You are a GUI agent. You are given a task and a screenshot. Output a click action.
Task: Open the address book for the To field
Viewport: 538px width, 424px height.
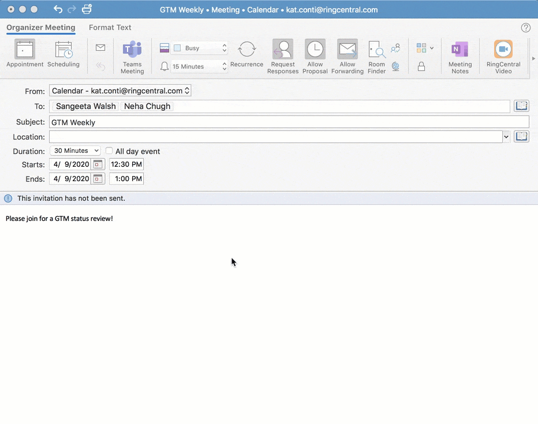[521, 106]
